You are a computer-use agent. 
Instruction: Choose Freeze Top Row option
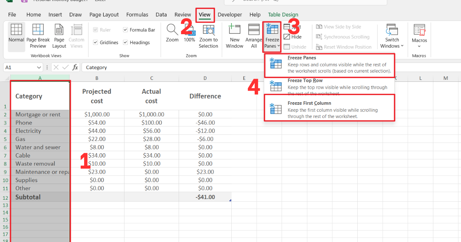pyautogui.click(x=330, y=86)
